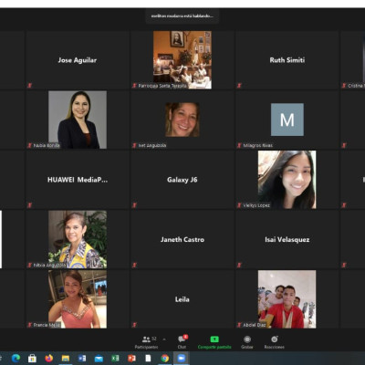
Task: Expand the arrow next to Participantes
Action: click(164, 339)
